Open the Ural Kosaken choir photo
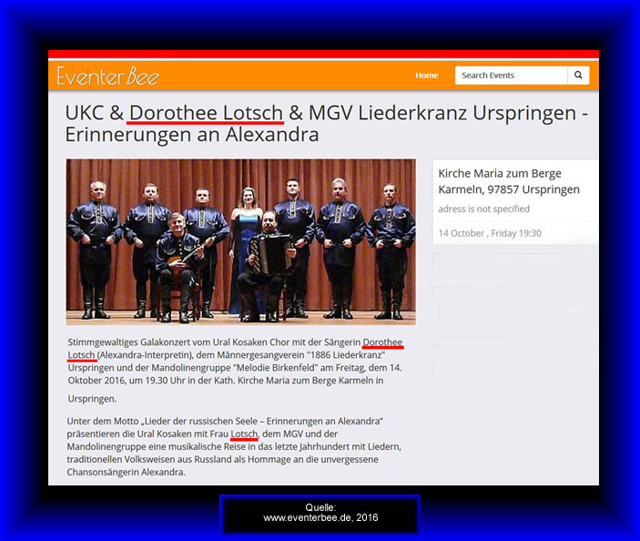Screen dimensions: 640x541 (241, 241)
